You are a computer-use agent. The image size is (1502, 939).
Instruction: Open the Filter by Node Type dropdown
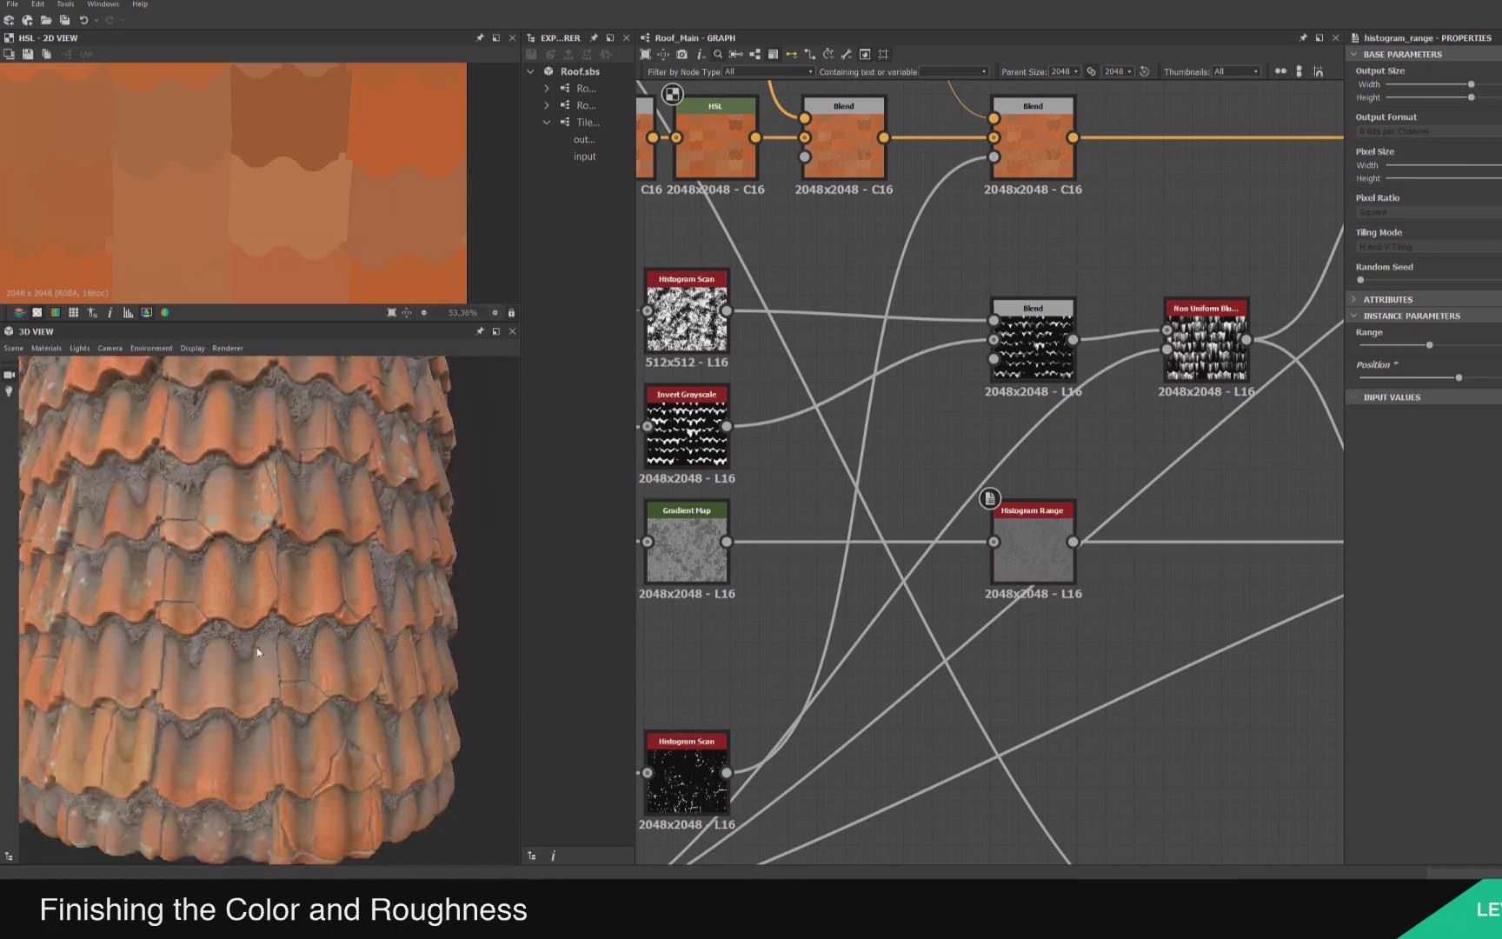[769, 71]
